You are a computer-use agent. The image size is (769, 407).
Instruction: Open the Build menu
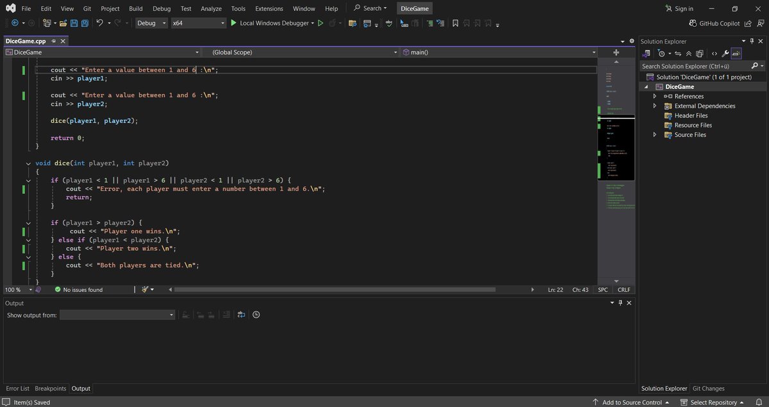click(135, 9)
